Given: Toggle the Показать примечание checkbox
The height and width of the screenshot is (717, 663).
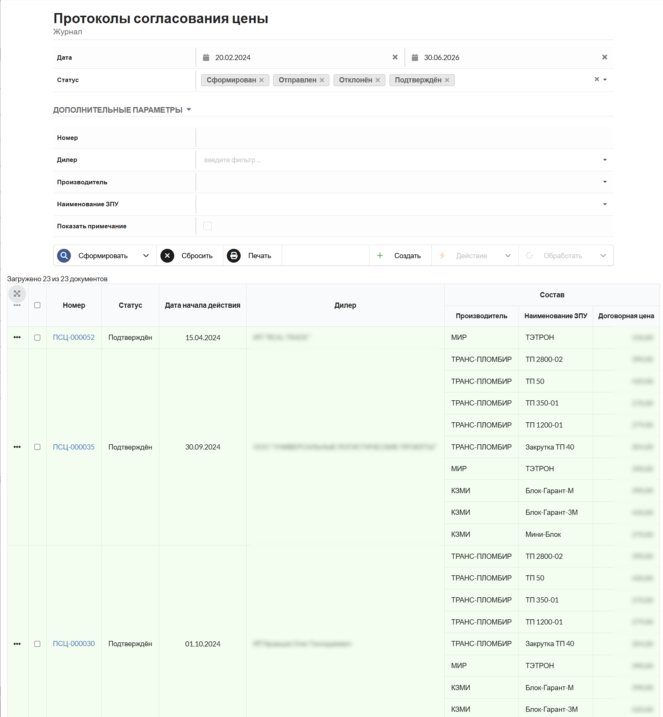Looking at the screenshot, I should click(x=207, y=226).
